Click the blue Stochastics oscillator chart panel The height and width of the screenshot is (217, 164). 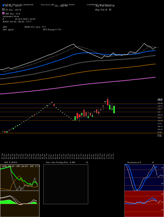[144, 178]
